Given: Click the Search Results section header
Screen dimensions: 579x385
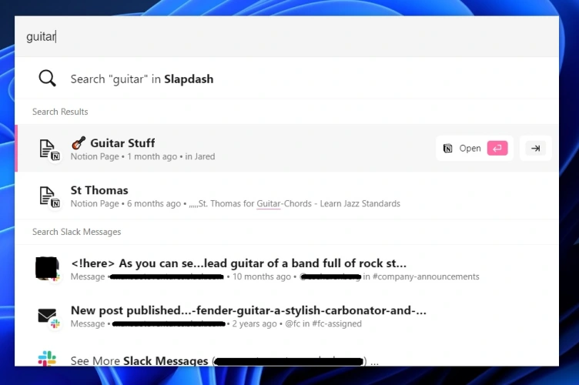Looking at the screenshot, I should coord(60,112).
